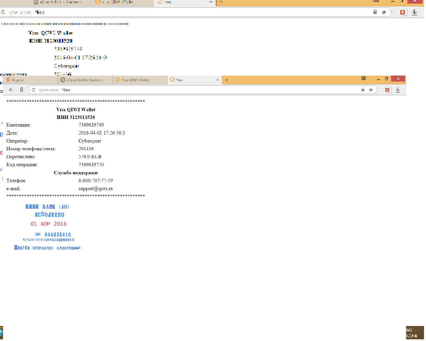Click the КИВИ БАНК (АО) stamp text
The height and width of the screenshot is (341, 426).
tap(47, 207)
